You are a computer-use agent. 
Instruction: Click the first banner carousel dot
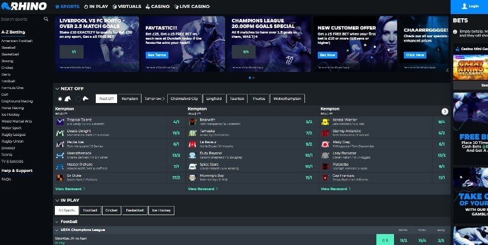250,78
